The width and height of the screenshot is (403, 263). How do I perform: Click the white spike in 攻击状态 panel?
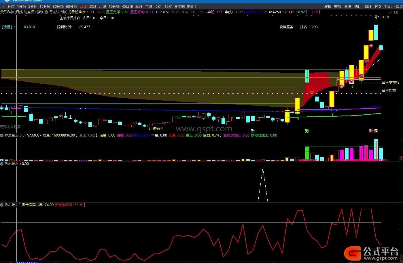[263, 185]
